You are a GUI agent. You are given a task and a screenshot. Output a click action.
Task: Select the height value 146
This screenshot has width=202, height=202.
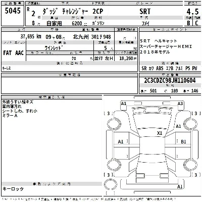[194, 91]
